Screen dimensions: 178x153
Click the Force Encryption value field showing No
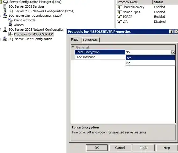(x=148, y=52)
